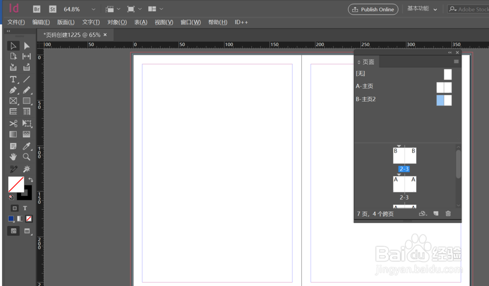The image size is (489, 286).
Task: Select the Line tool
Action: coord(27,79)
